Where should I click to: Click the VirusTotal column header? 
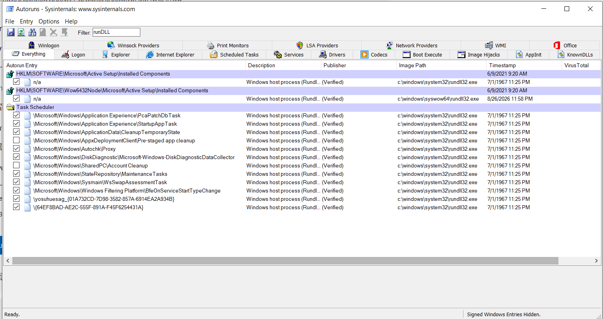click(581, 65)
